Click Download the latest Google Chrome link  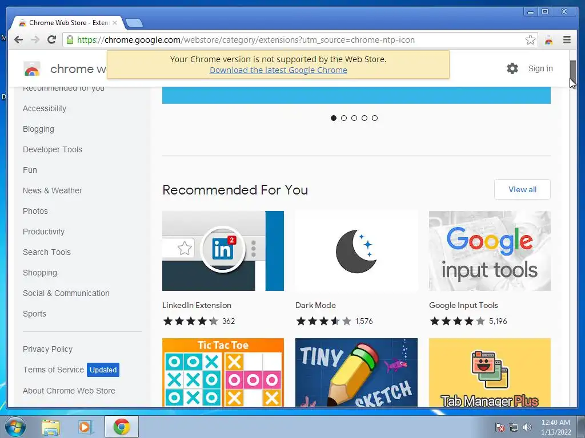coord(278,70)
